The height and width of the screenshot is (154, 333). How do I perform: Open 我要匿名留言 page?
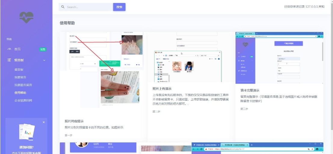pos(23,85)
